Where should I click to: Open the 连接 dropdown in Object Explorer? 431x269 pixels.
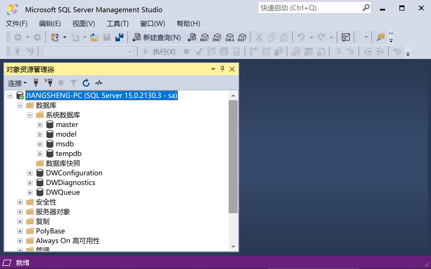point(17,83)
